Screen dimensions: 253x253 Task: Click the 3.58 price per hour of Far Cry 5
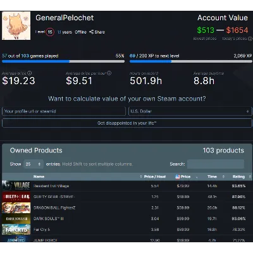pyautogui.click(x=155, y=230)
